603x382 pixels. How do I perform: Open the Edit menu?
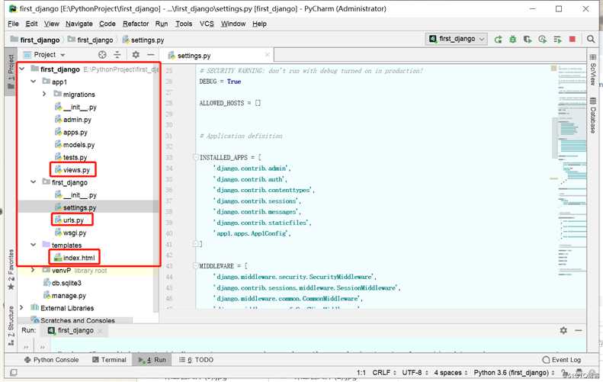coord(31,24)
